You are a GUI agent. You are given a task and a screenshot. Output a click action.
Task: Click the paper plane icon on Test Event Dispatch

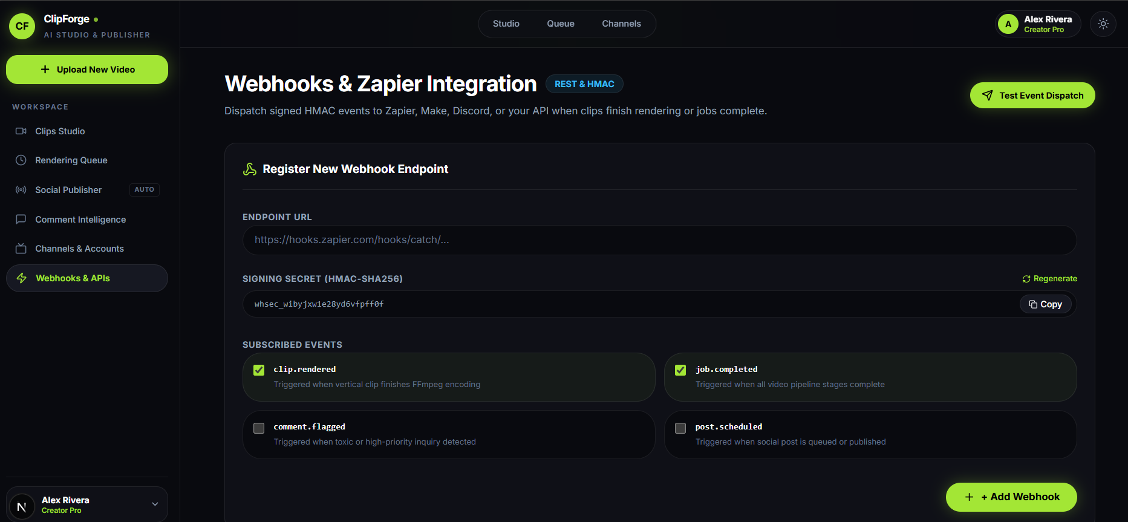988,96
